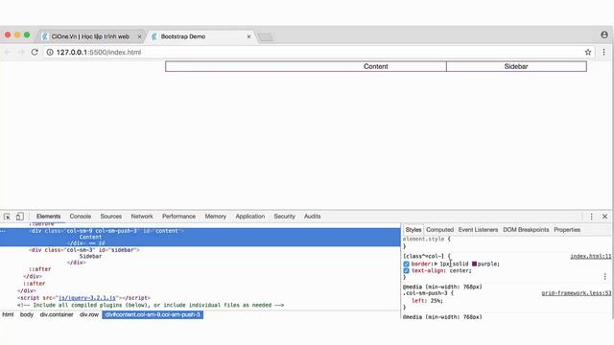The width and height of the screenshot is (614, 345).
Task: Select the Styles sidebar tab
Action: point(413,230)
